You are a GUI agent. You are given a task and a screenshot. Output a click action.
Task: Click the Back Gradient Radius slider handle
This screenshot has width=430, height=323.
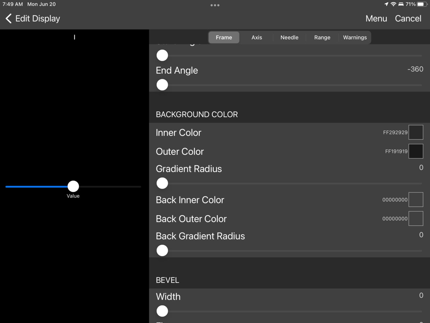(x=162, y=250)
